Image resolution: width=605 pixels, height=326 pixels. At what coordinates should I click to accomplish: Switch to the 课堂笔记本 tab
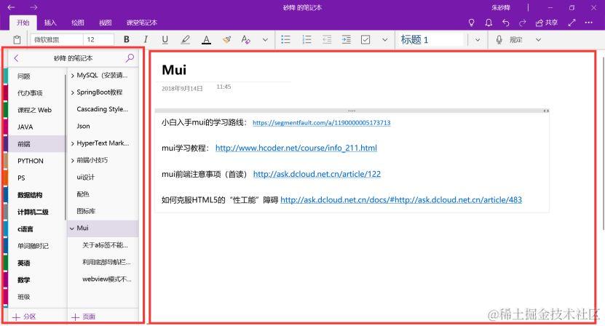pos(142,23)
